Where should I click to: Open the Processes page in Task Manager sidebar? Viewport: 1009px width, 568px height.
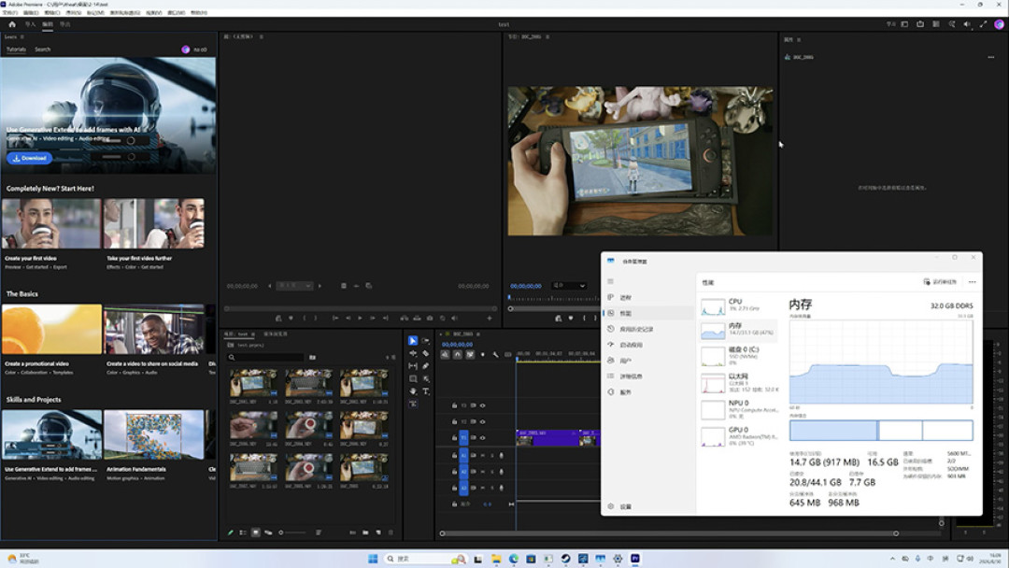650,298
